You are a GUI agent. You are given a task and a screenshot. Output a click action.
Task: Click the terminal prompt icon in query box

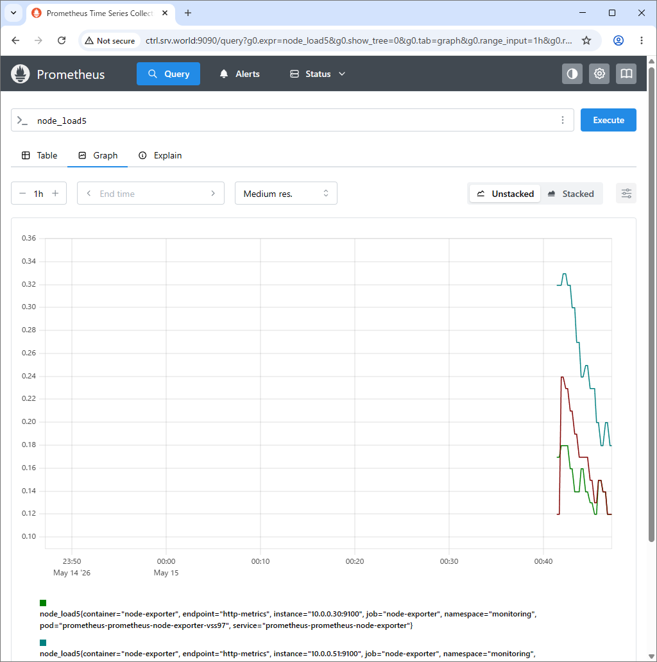(x=22, y=121)
